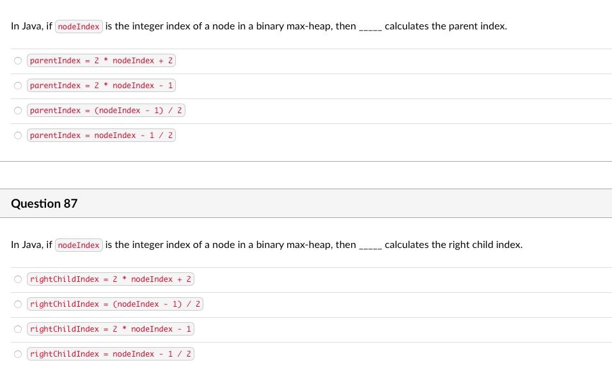
Task: Select parentIndex = 2 * nodeIndex + 2 radio button
Action: (x=17, y=61)
